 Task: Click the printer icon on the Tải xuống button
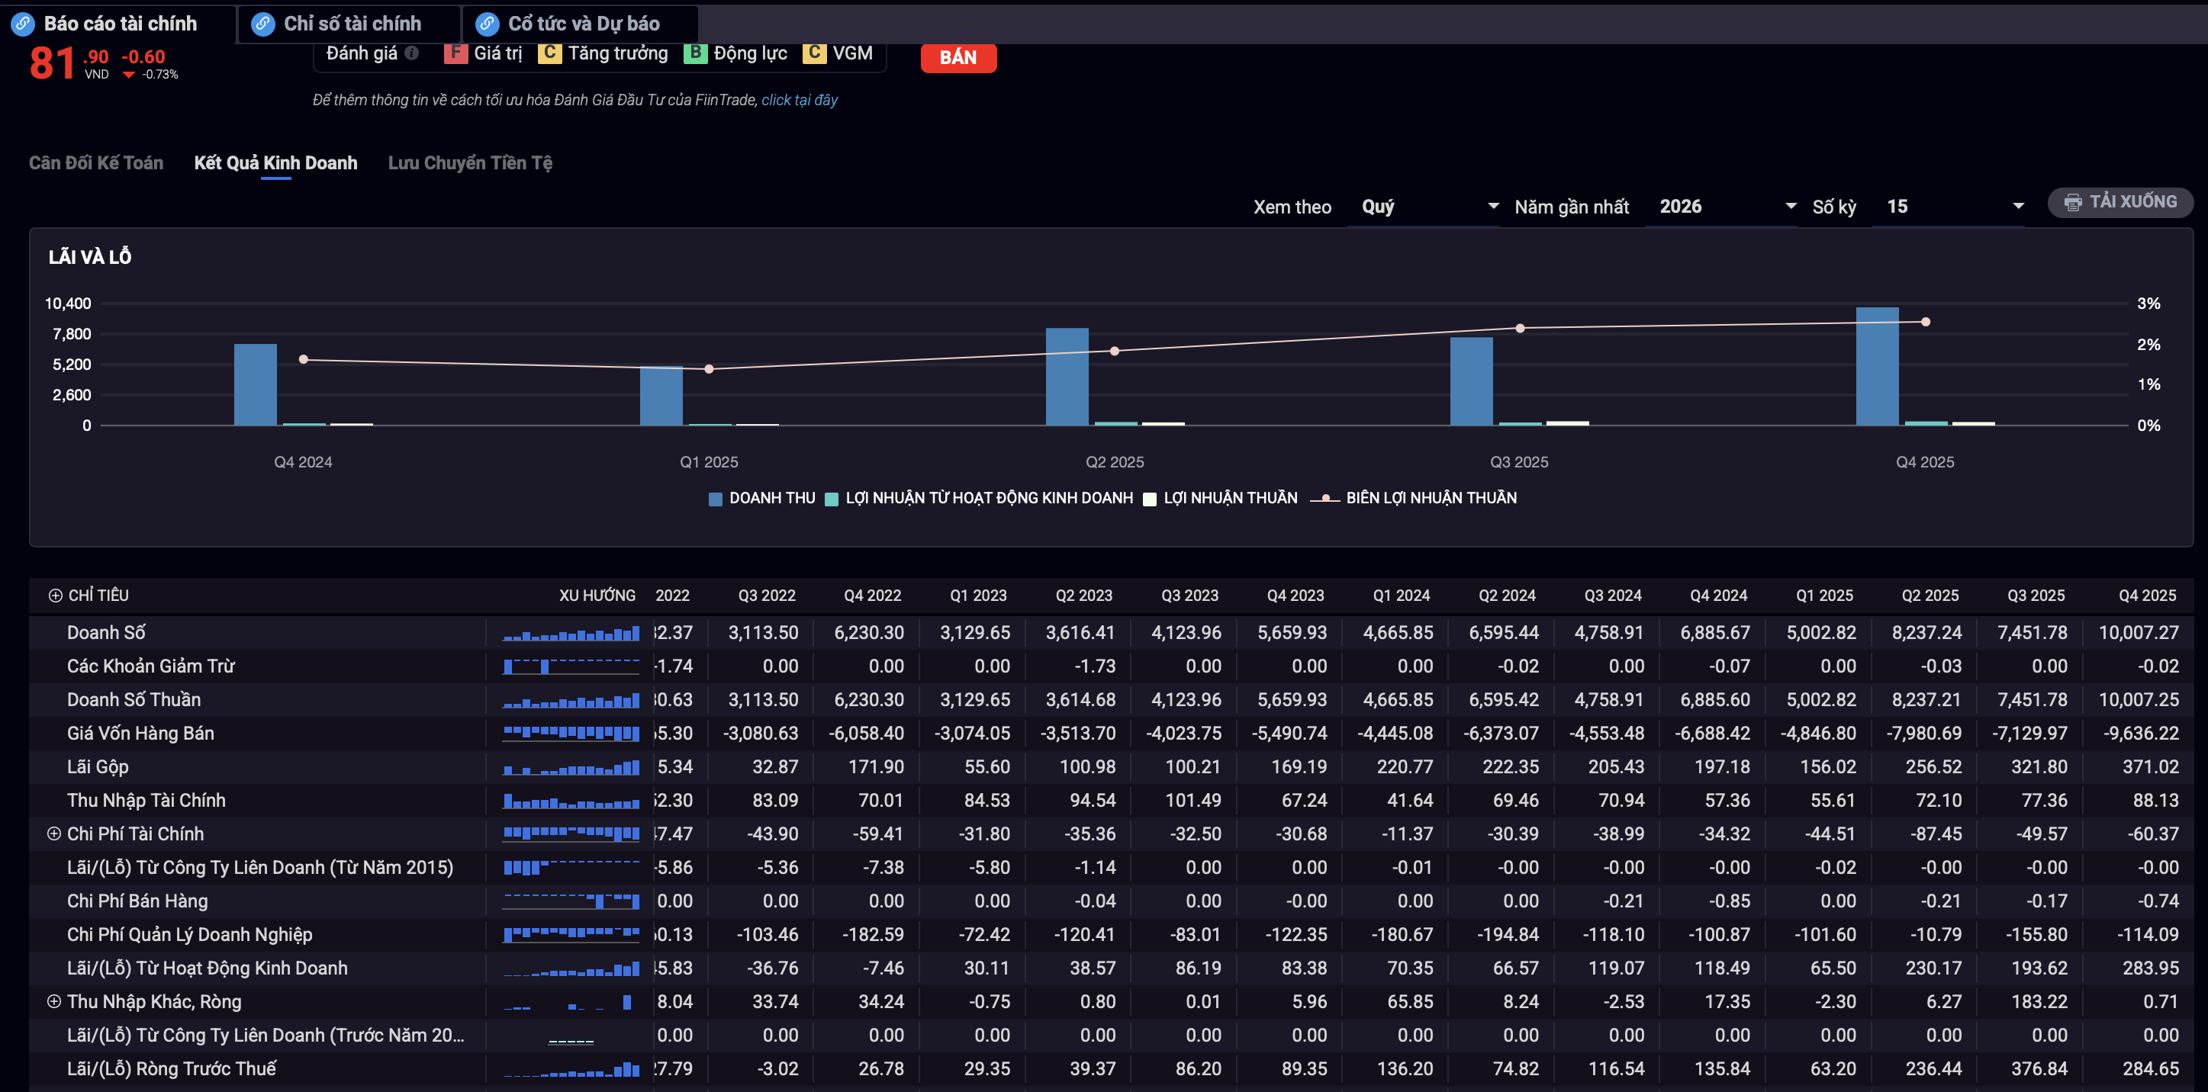point(2072,202)
